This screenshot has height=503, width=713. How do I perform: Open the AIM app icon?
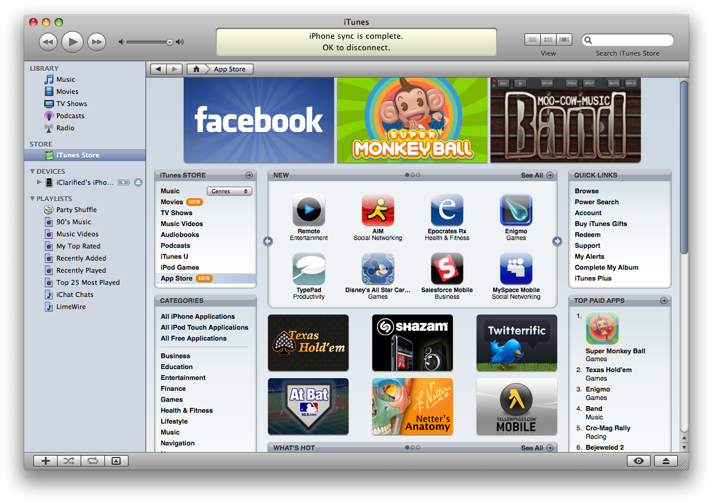pos(378,210)
